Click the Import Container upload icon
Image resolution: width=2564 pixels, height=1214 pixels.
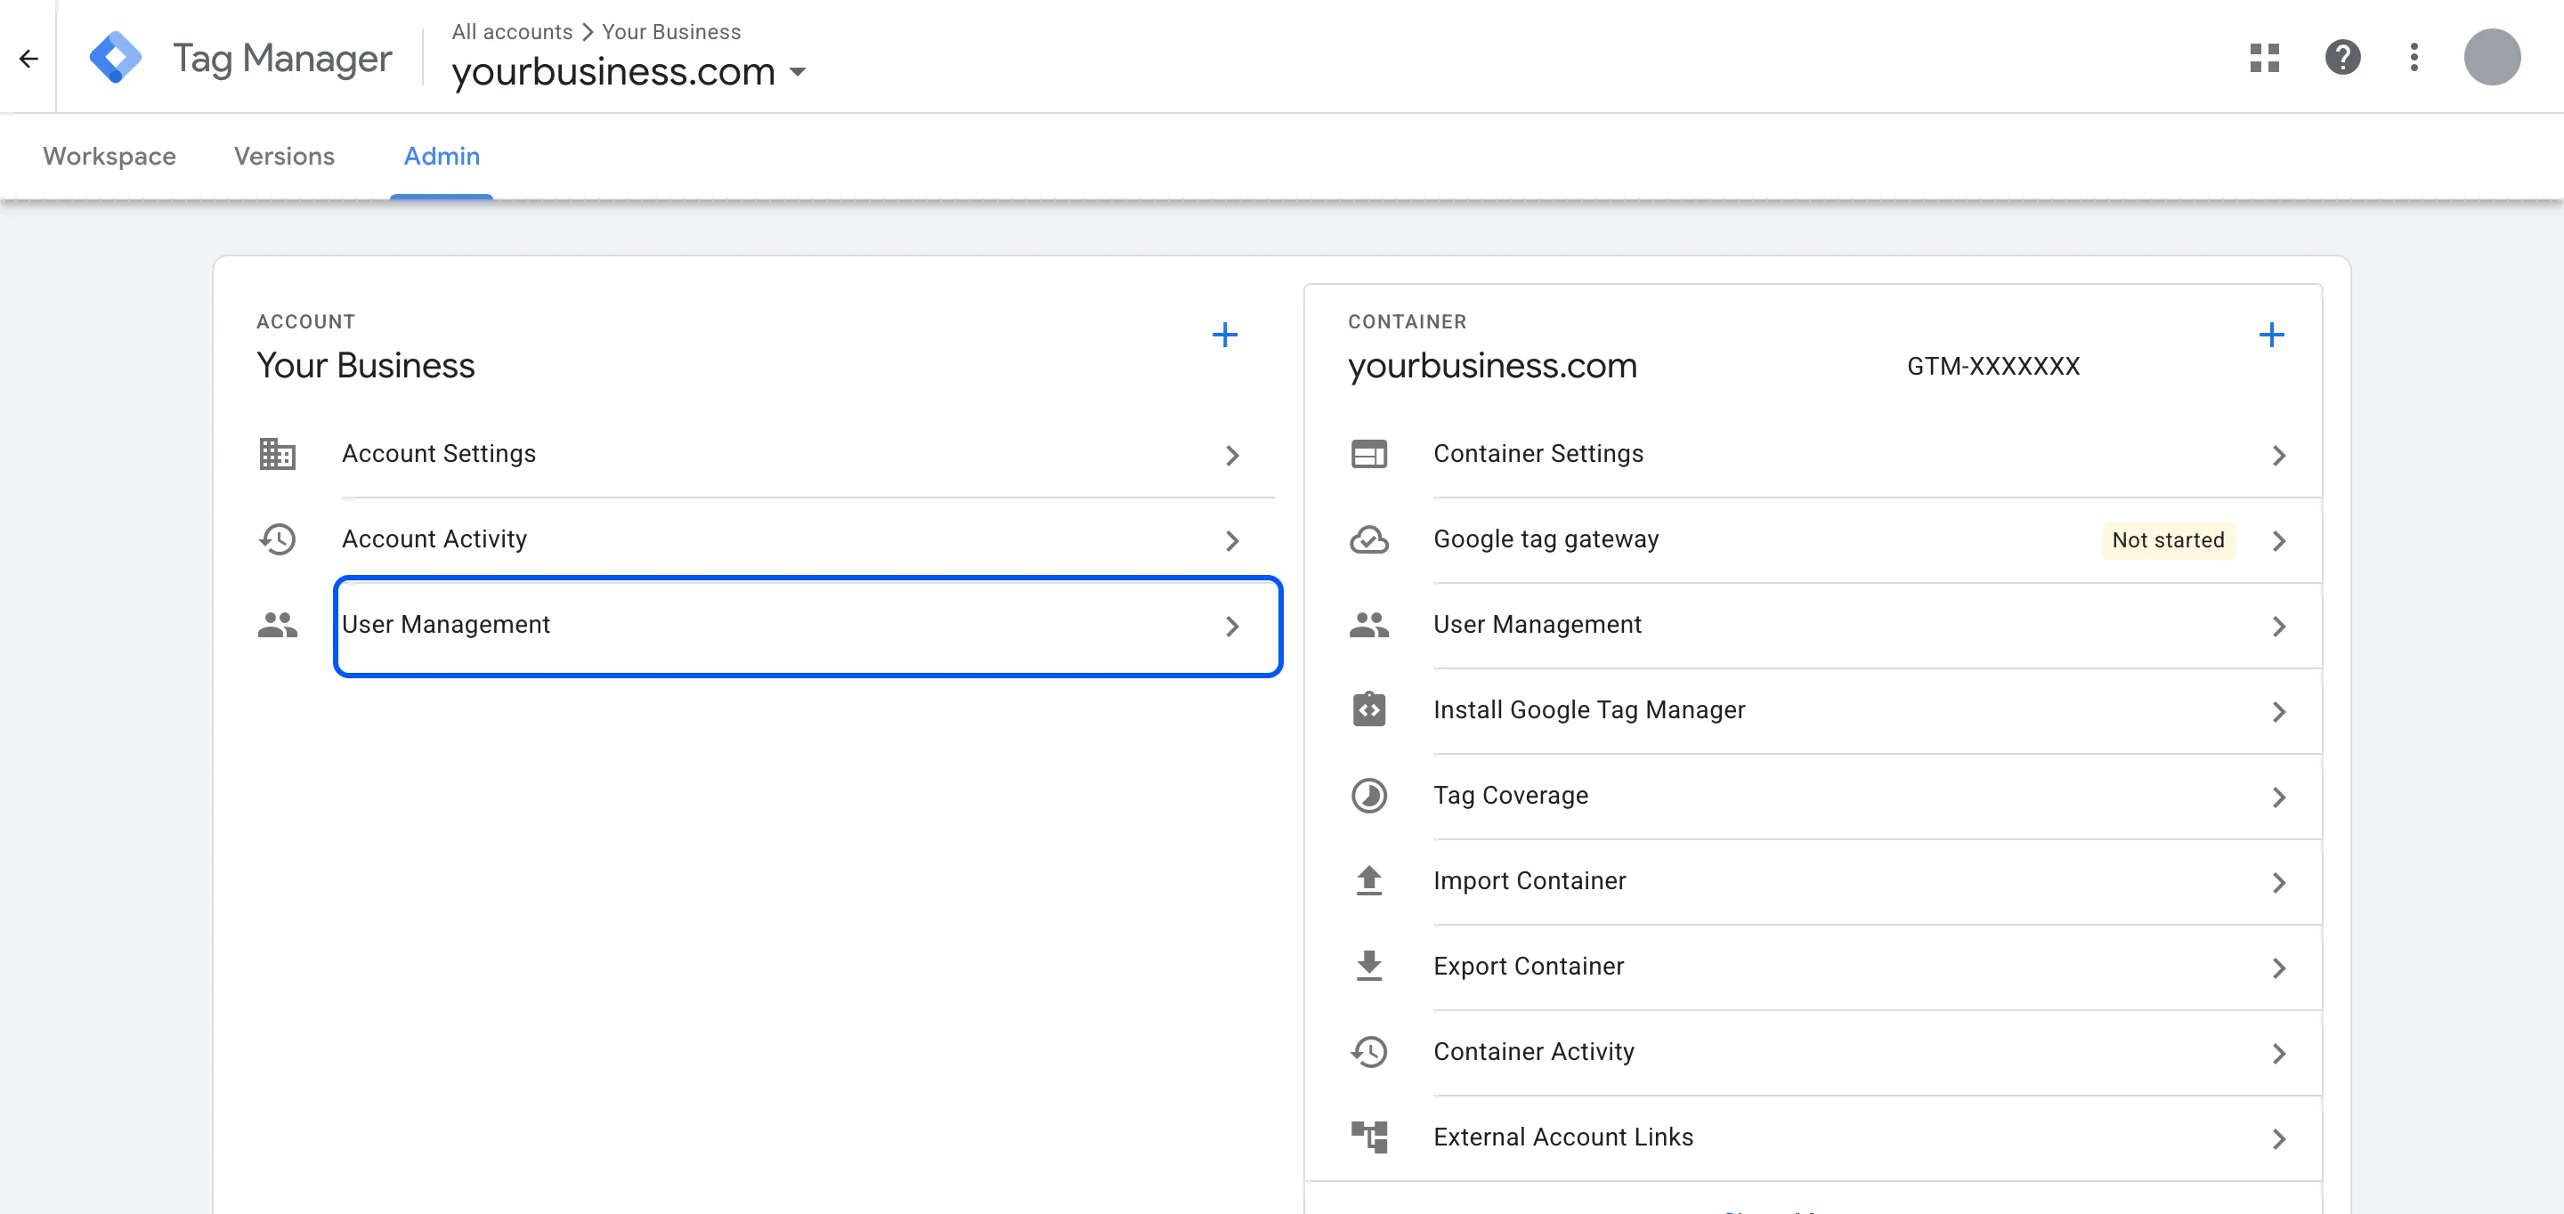[1368, 880]
